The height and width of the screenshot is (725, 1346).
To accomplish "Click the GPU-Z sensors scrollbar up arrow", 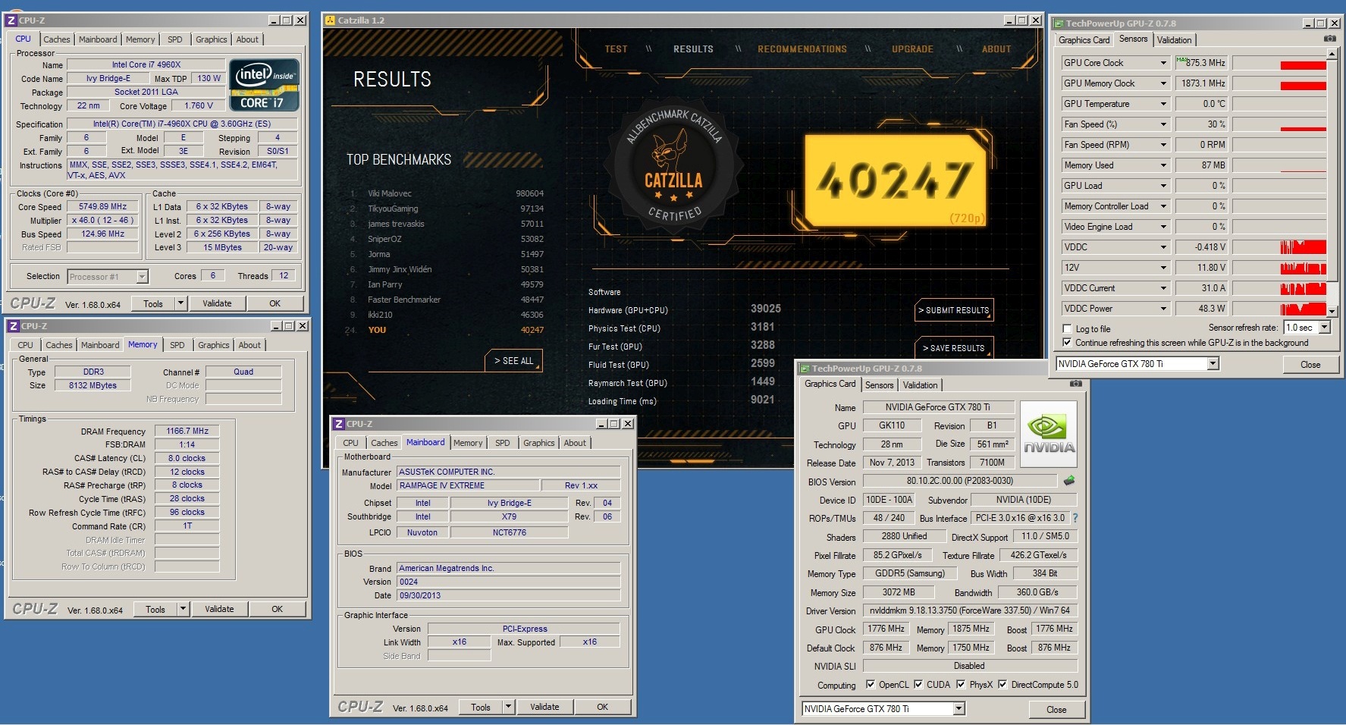I will point(1332,54).
